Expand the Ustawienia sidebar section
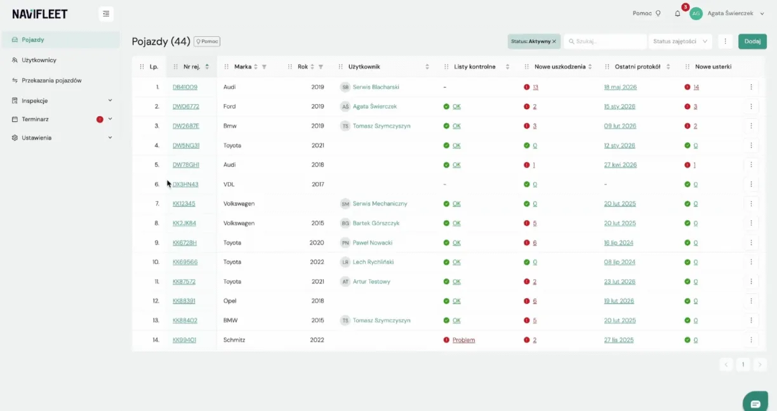The width and height of the screenshot is (777, 411). (62, 138)
